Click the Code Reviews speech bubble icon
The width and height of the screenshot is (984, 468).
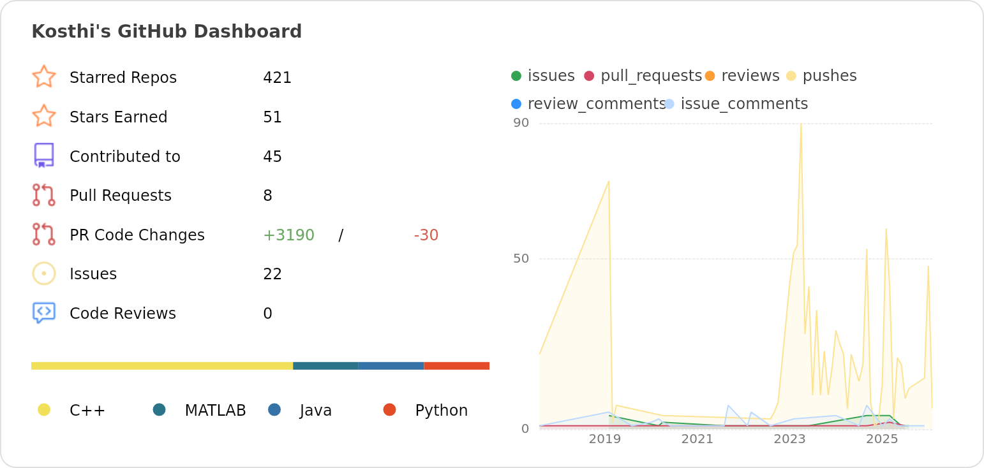(x=44, y=312)
